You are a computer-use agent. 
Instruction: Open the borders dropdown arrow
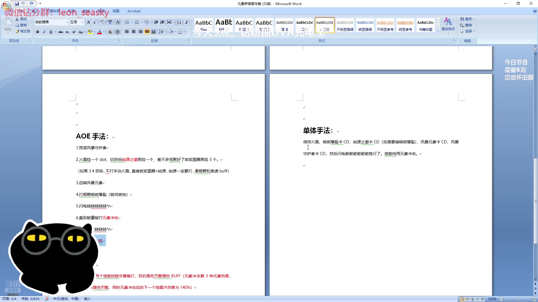click(x=184, y=32)
